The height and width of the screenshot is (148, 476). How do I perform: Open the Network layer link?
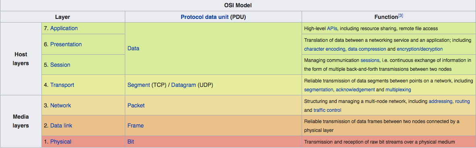[x=61, y=105]
